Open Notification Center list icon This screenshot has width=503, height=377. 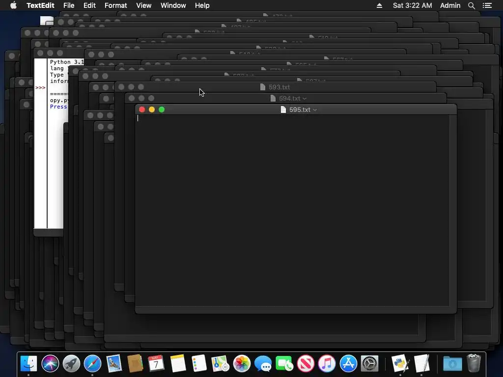pyautogui.click(x=487, y=5)
